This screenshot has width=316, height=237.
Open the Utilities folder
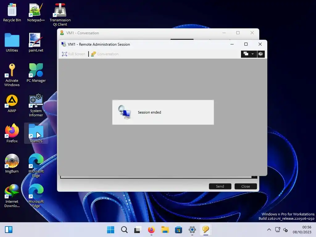point(12,43)
